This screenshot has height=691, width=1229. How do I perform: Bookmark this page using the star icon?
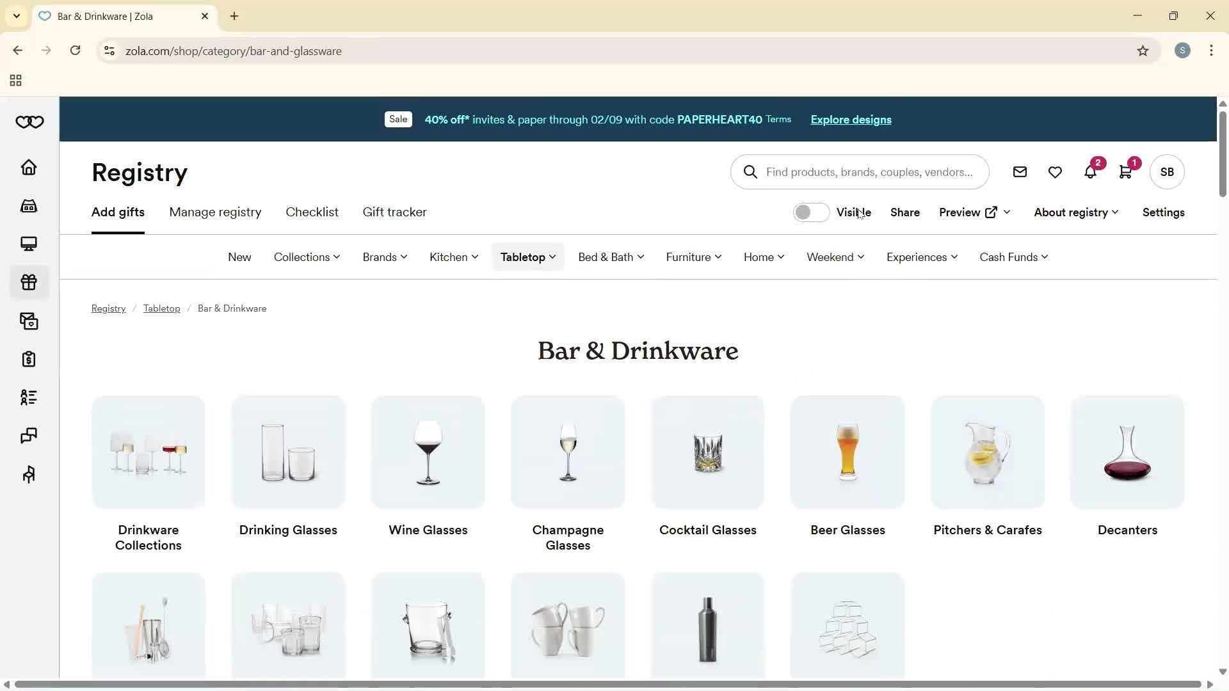coord(1144,51)
